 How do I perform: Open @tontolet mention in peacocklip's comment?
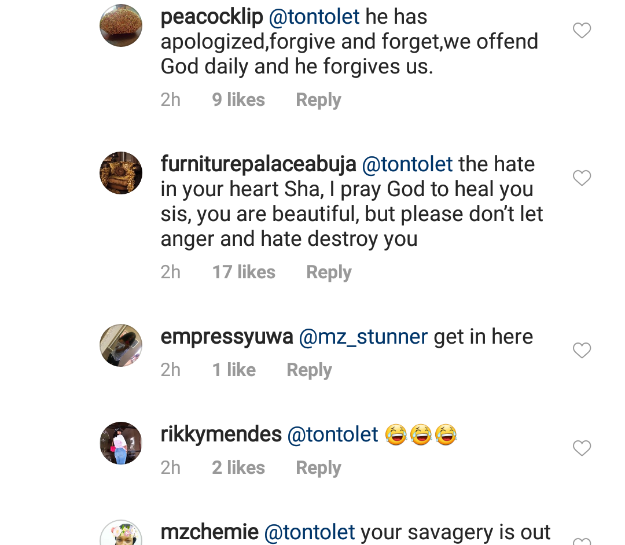[314, 17]
